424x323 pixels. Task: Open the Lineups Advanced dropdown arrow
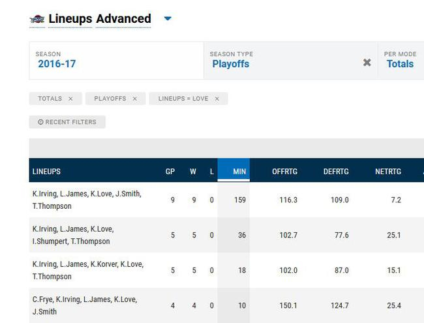click(168, 19)
